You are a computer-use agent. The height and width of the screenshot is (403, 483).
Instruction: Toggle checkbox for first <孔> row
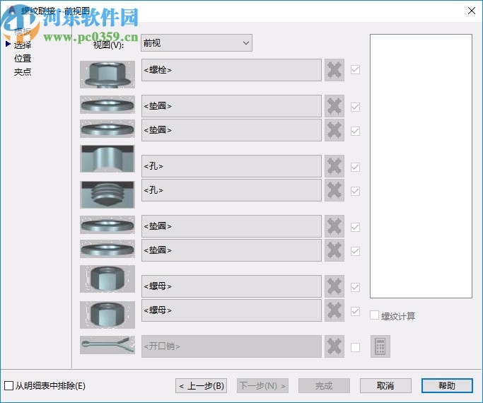pos(355,167)
